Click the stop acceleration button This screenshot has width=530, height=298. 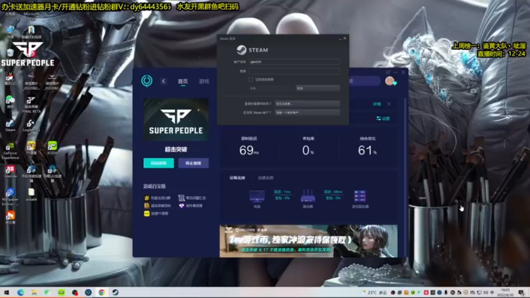click(x=193, y=163)
